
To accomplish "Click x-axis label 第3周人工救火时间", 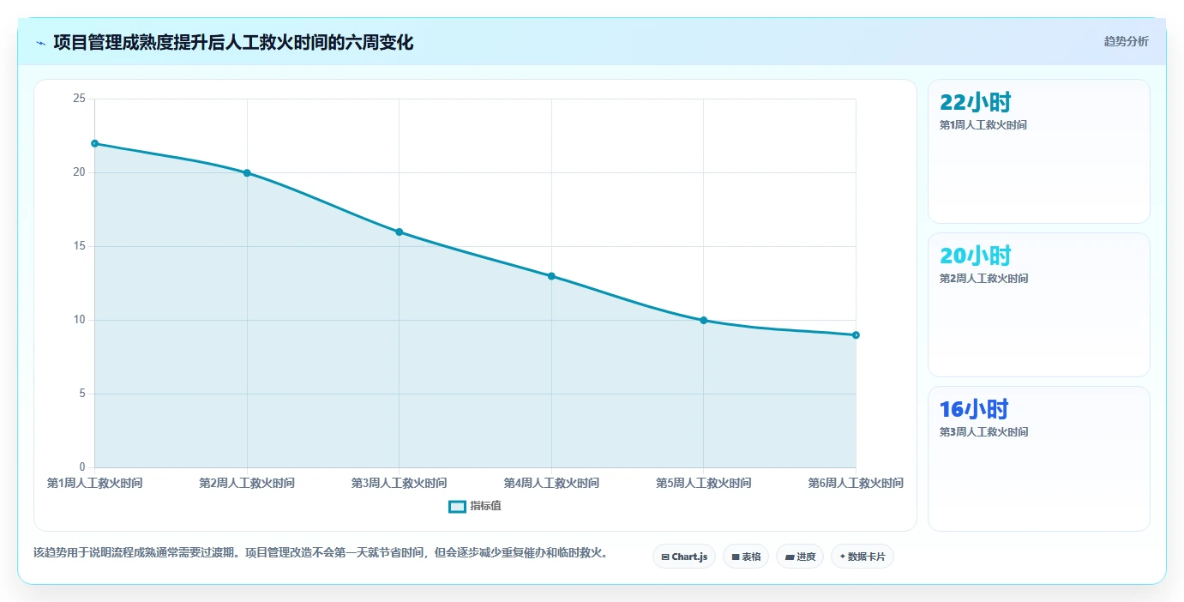I will (400, 484).
